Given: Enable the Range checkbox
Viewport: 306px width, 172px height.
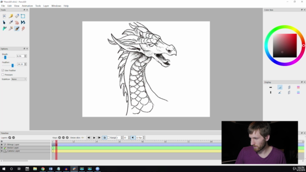Looking at the screenshot, I should click(109, 138).
